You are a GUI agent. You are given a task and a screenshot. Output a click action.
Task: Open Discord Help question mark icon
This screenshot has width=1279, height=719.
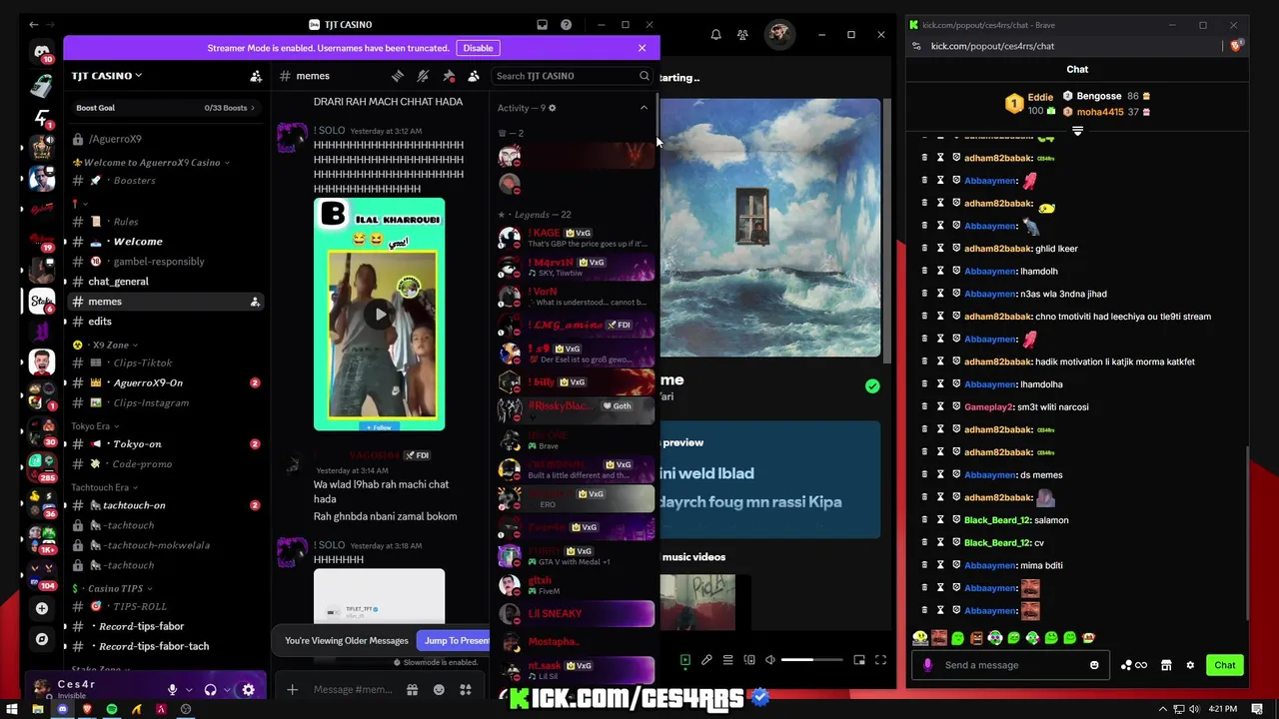point(566,25)
